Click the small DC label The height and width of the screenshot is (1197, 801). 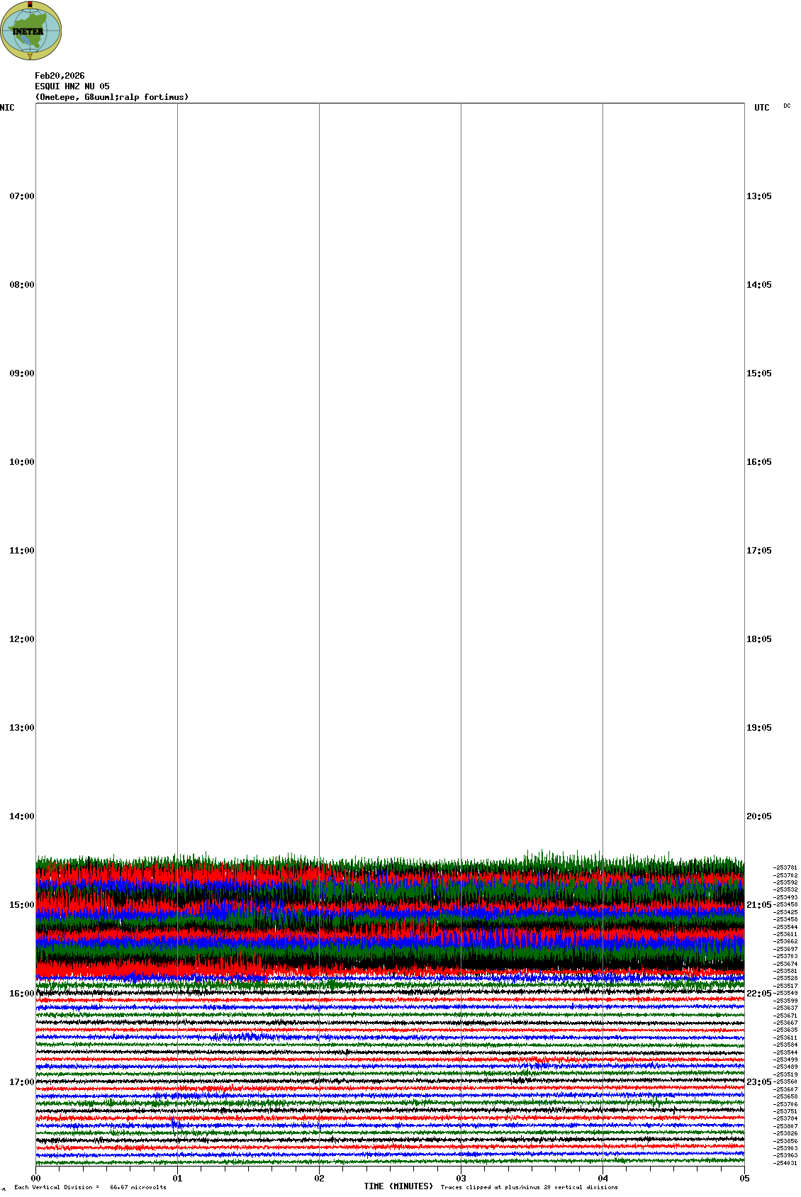787,106
